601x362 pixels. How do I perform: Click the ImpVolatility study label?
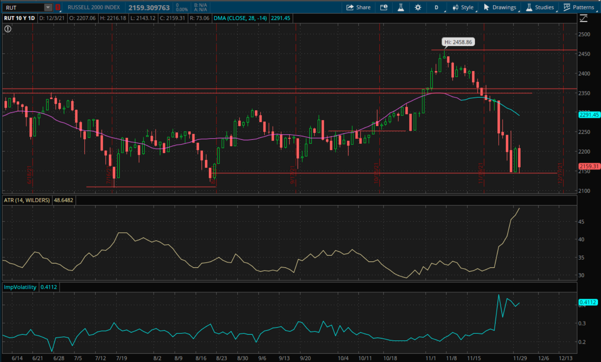coord(20,287)
